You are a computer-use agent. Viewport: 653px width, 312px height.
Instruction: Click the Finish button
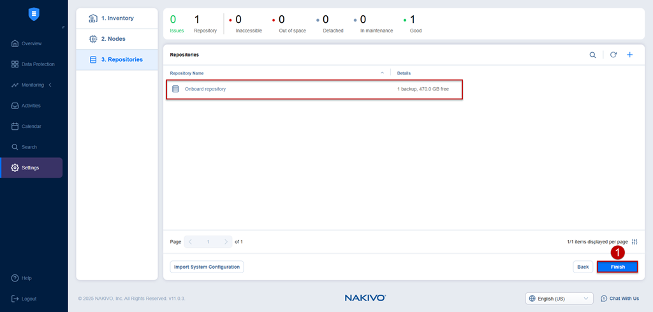click(617, 267)
